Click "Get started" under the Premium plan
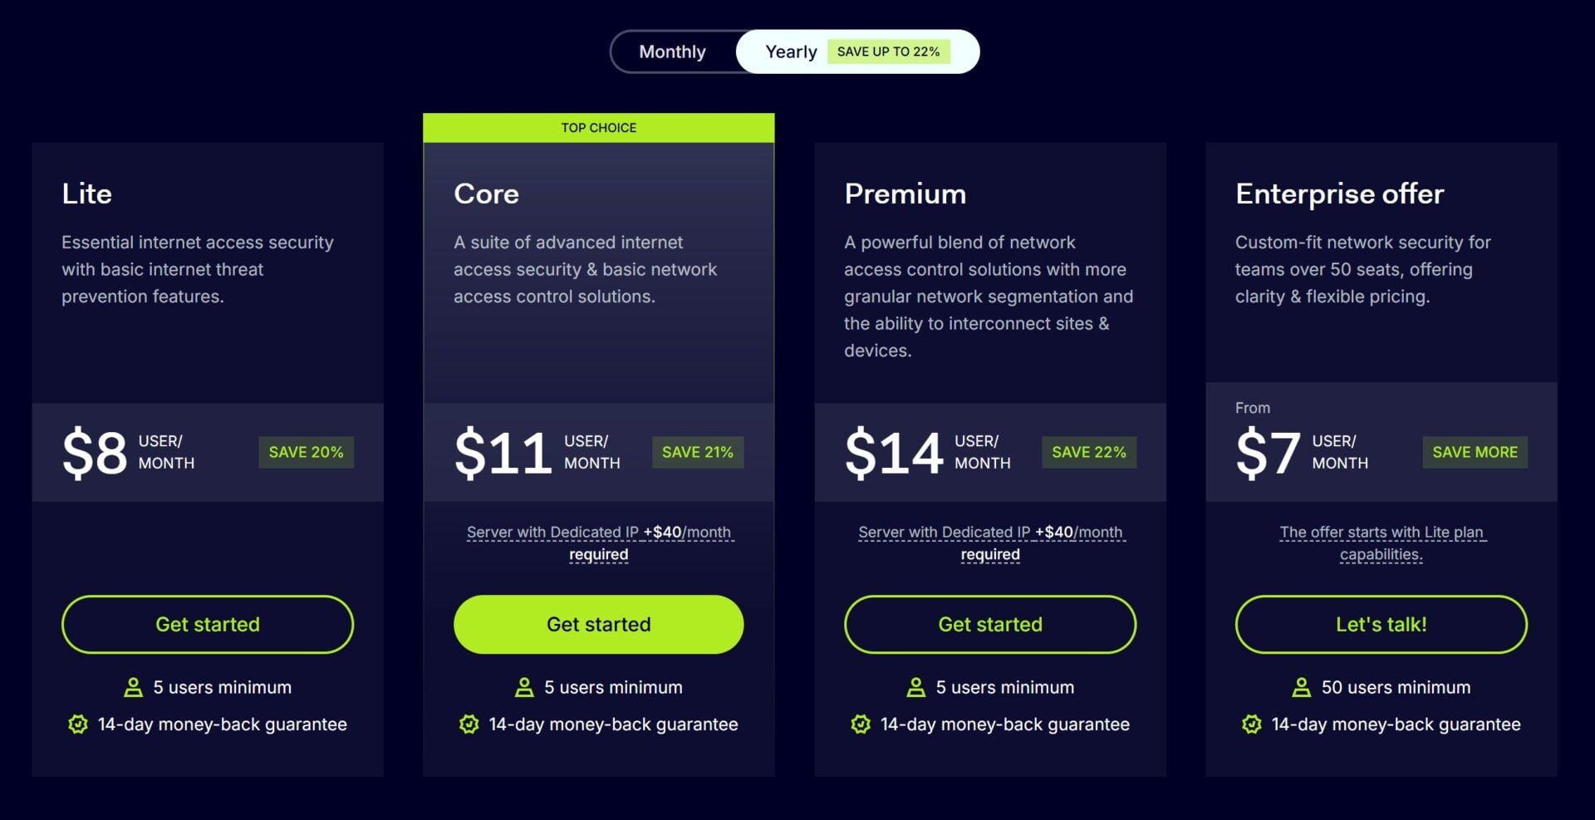Image resolution: width=1595 pixels, height=820 pixels. pos(989,624)
